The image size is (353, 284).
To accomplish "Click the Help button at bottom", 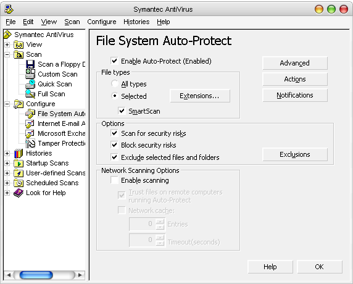I will [x=270, y=267].
